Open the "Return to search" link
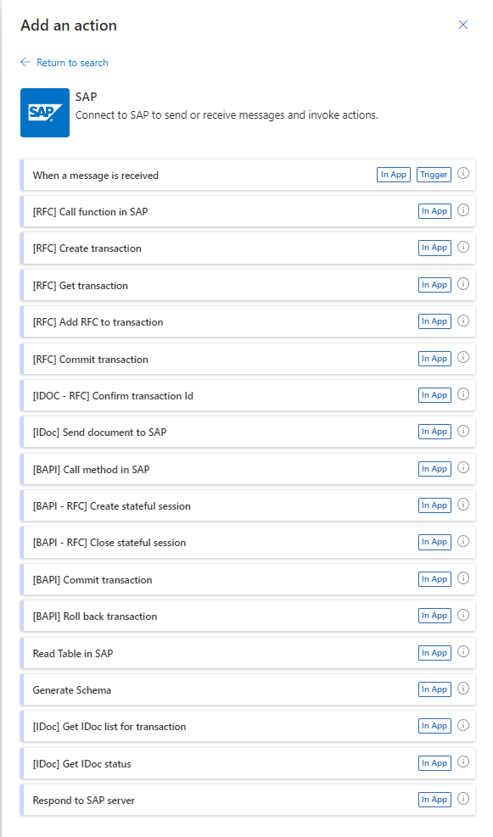The width and height of the screenshot is (493, 837). (71, 63)
